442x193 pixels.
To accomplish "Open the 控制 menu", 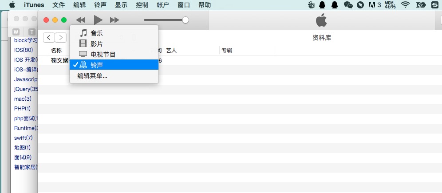I will (142, 5).
